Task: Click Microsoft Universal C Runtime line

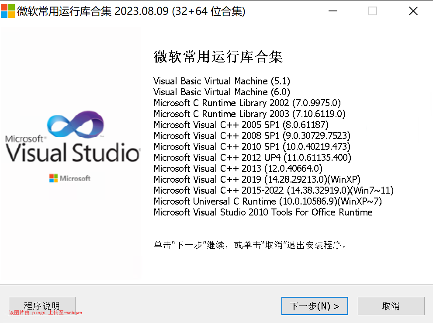Action: tap(267, 201)
